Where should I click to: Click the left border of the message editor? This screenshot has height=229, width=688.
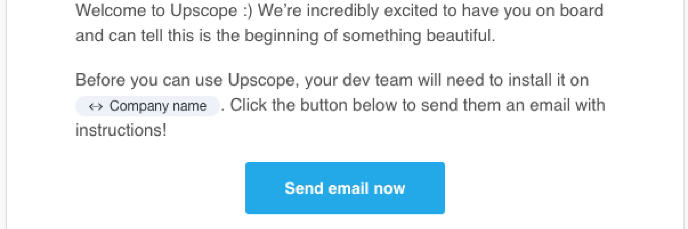[x=6, y=114]
